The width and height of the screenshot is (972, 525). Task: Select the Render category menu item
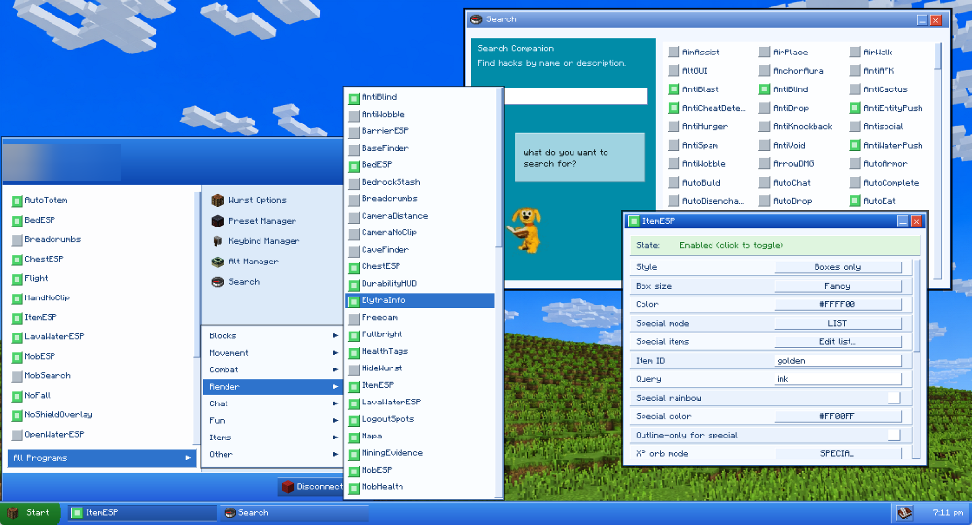click(273, 387)
